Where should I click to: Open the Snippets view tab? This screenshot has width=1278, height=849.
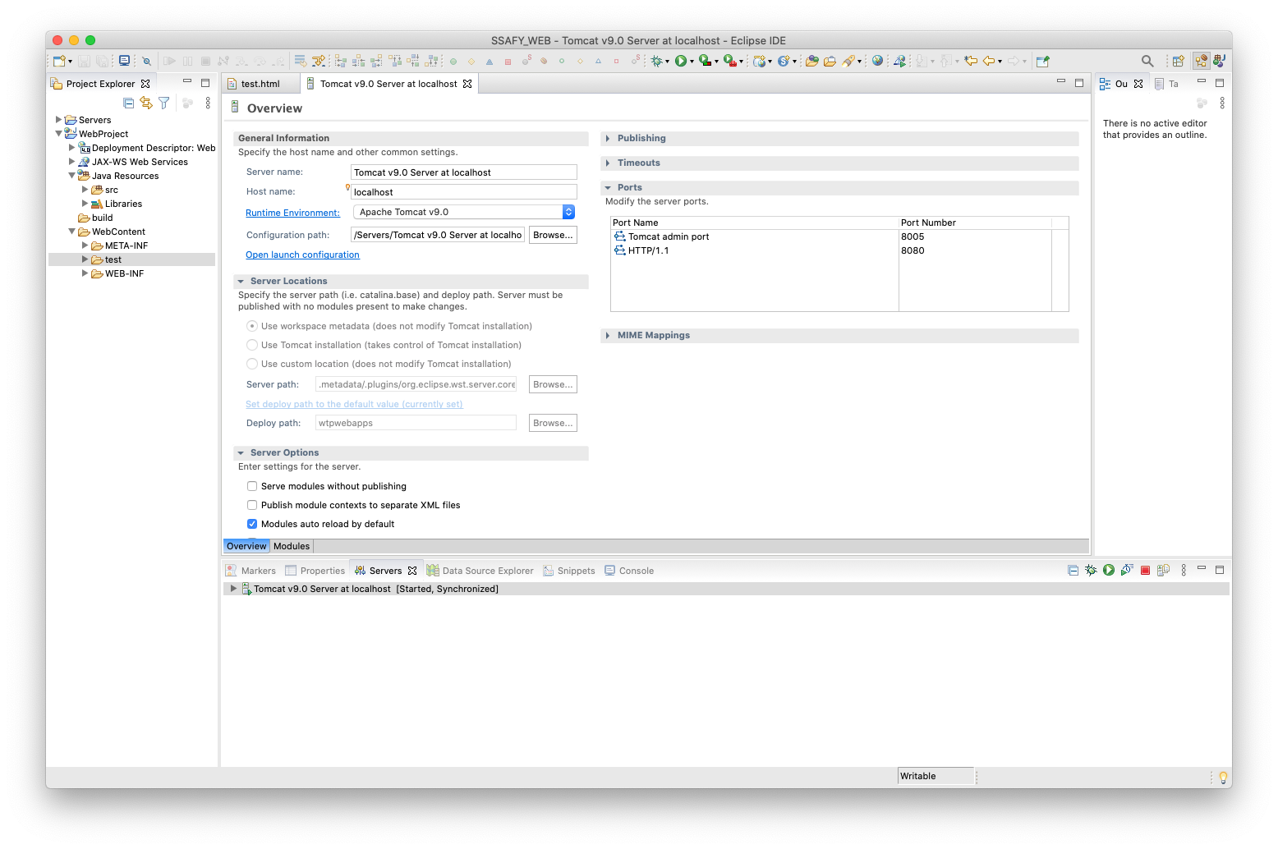569,571
